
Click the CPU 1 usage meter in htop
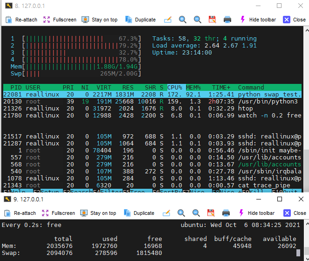(x=76, y=38)
